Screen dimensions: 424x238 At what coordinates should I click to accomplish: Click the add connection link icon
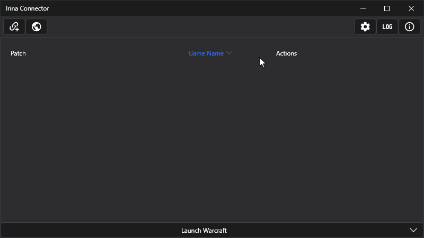14,27
